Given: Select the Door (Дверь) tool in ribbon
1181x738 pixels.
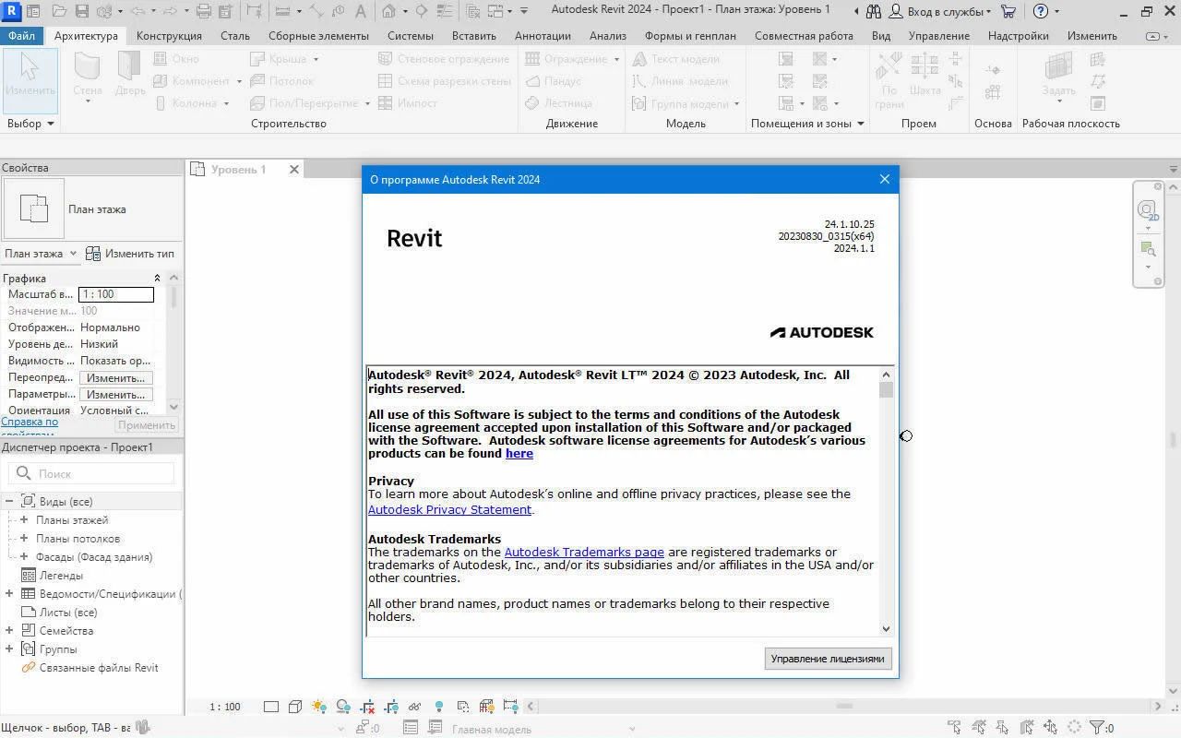Looking at the screenshot, I should click(x=130, y=76).
